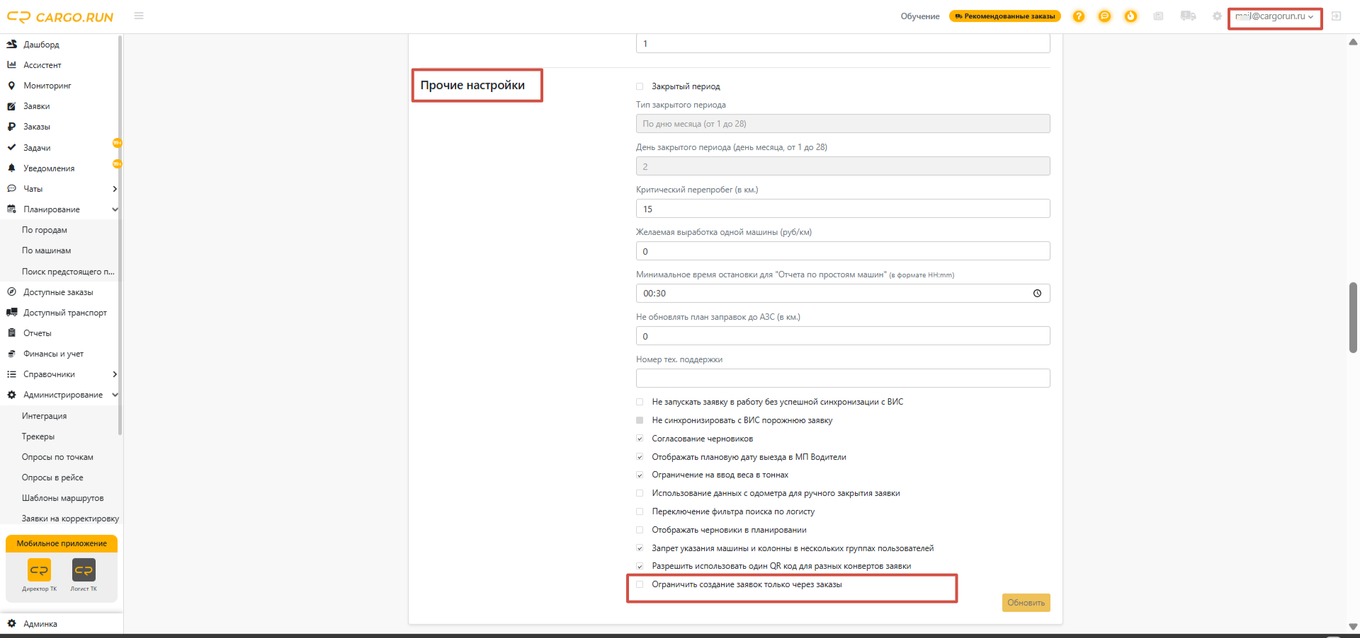This screenshot has height=638, width=1360.
Task: Collapse the sidebar with the hamburger icon
Action: tap(139, 16)
